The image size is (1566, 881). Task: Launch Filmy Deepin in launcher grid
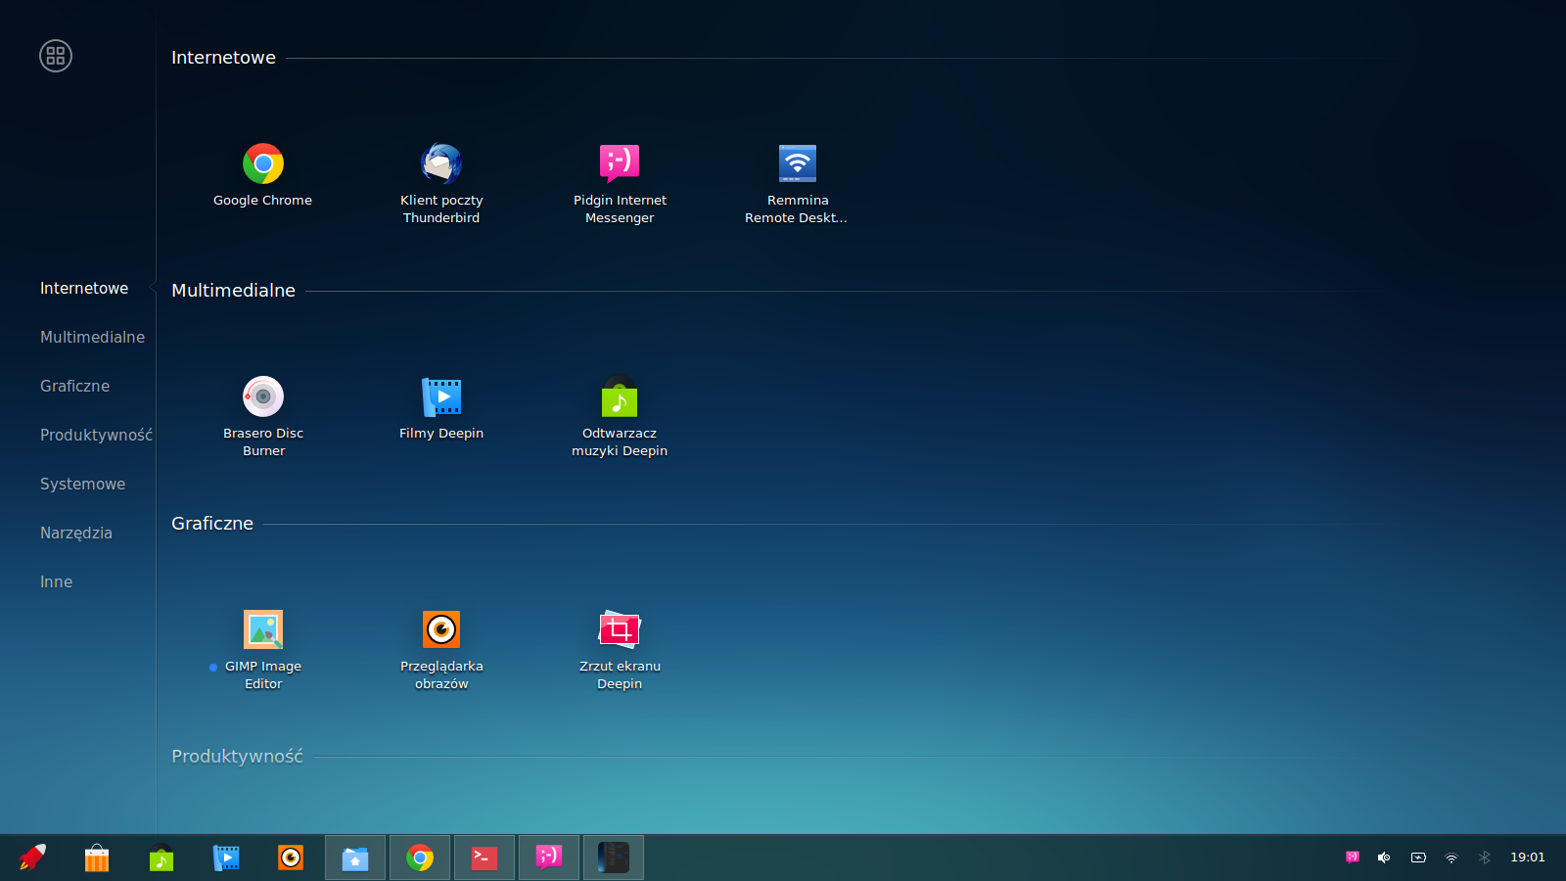[441, 396]
